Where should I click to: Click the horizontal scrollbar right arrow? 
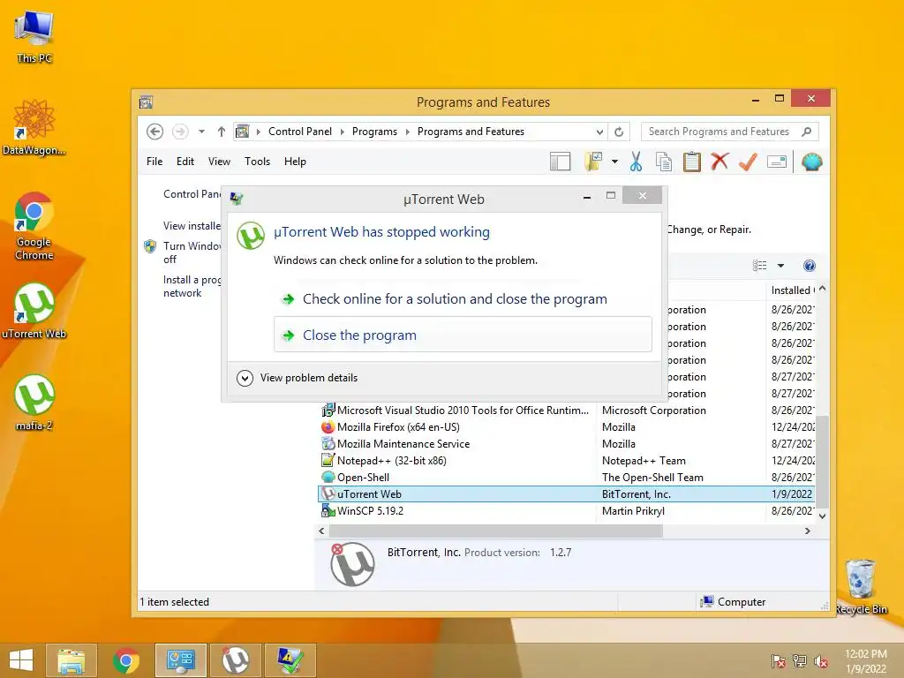[x=807, y=531]
